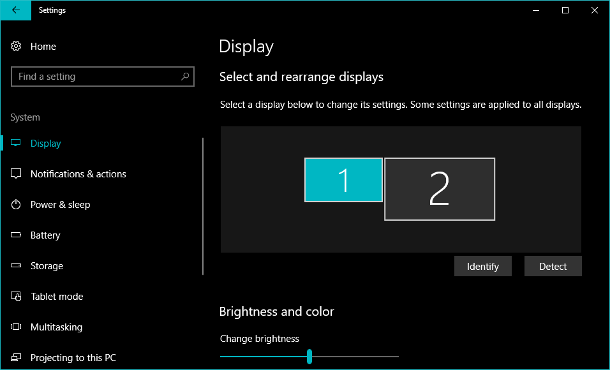610x370 pixels.
Task: Click the Power & sleep icon
Action: click(17, 205)
